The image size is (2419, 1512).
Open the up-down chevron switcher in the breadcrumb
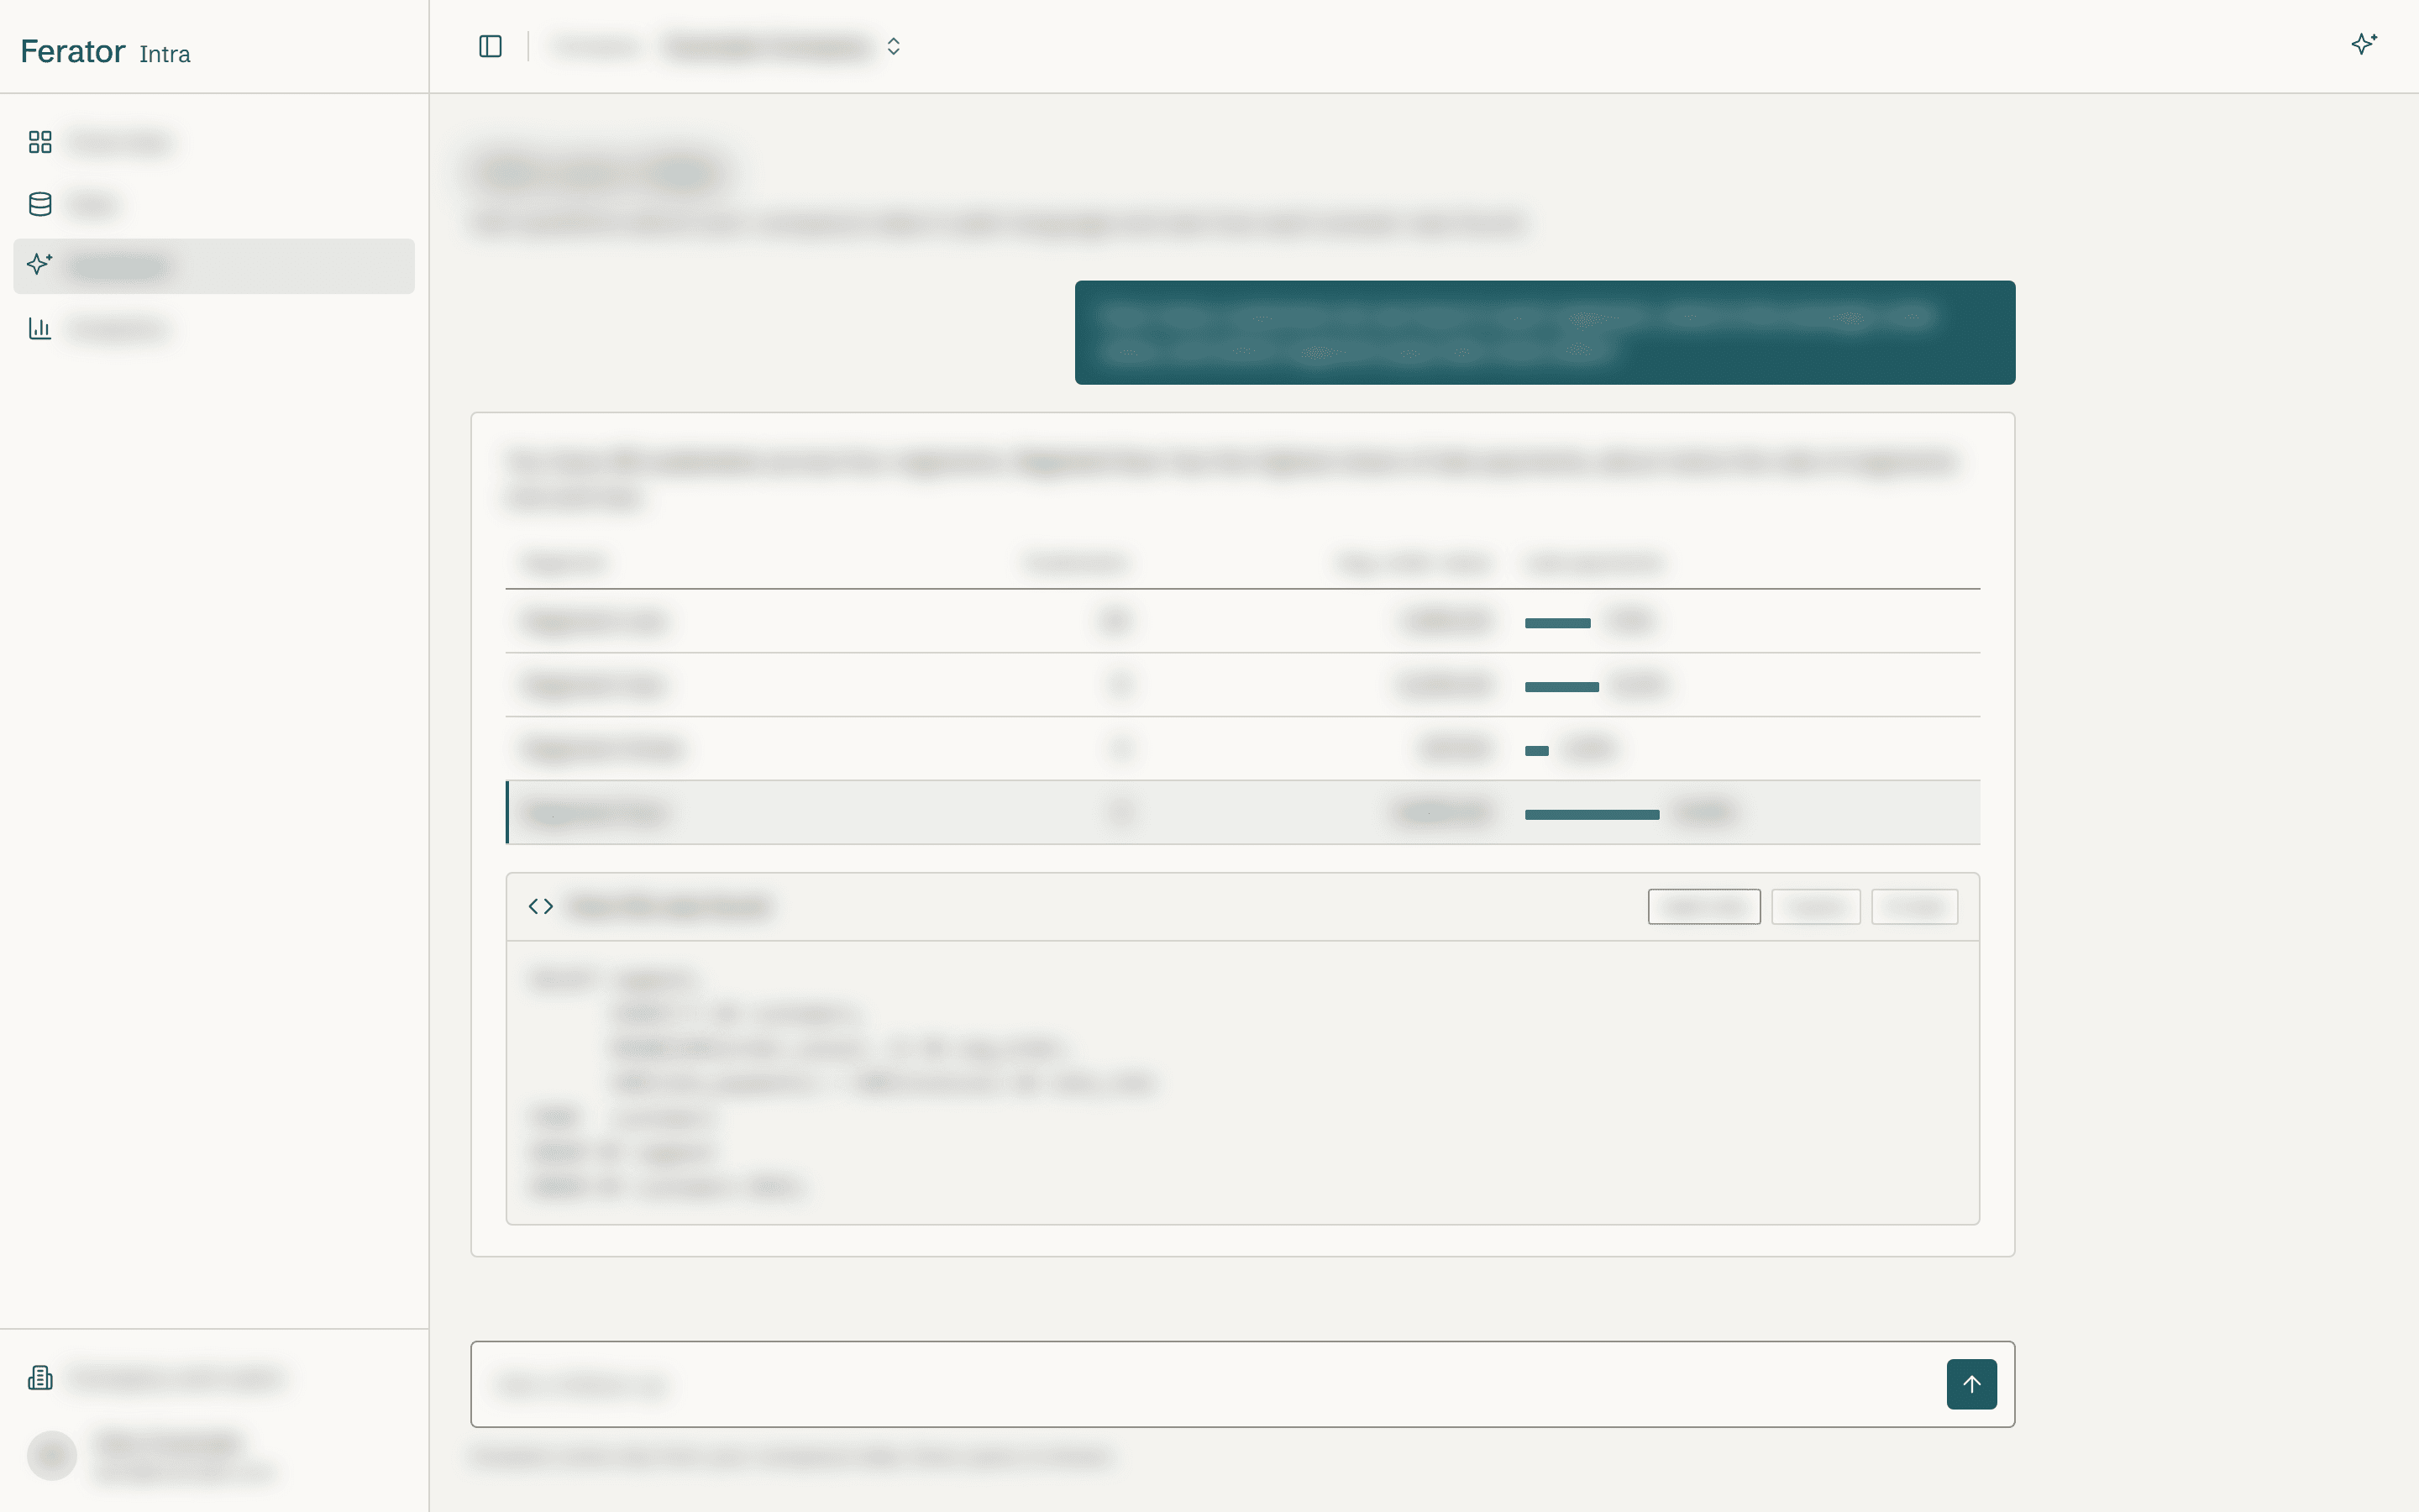click(894, 46)
